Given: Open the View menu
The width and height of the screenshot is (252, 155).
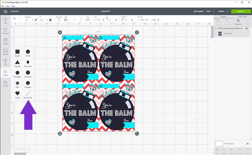Looking at the screenshot, I should (7, 6).
